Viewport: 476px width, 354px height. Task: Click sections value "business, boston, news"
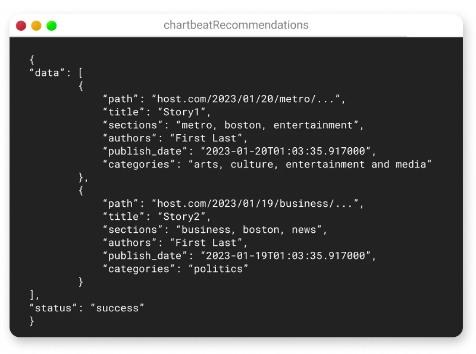click(249, 230)
